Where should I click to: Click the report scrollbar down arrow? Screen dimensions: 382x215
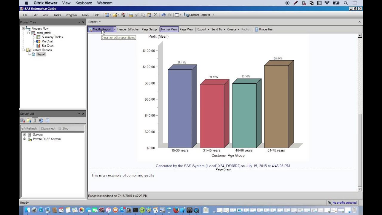click(360, 189)
